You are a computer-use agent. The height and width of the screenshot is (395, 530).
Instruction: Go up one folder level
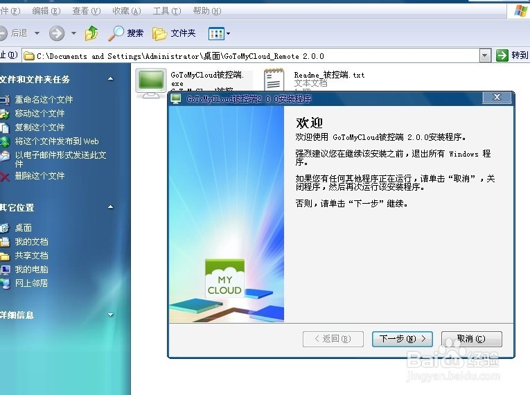91,33
